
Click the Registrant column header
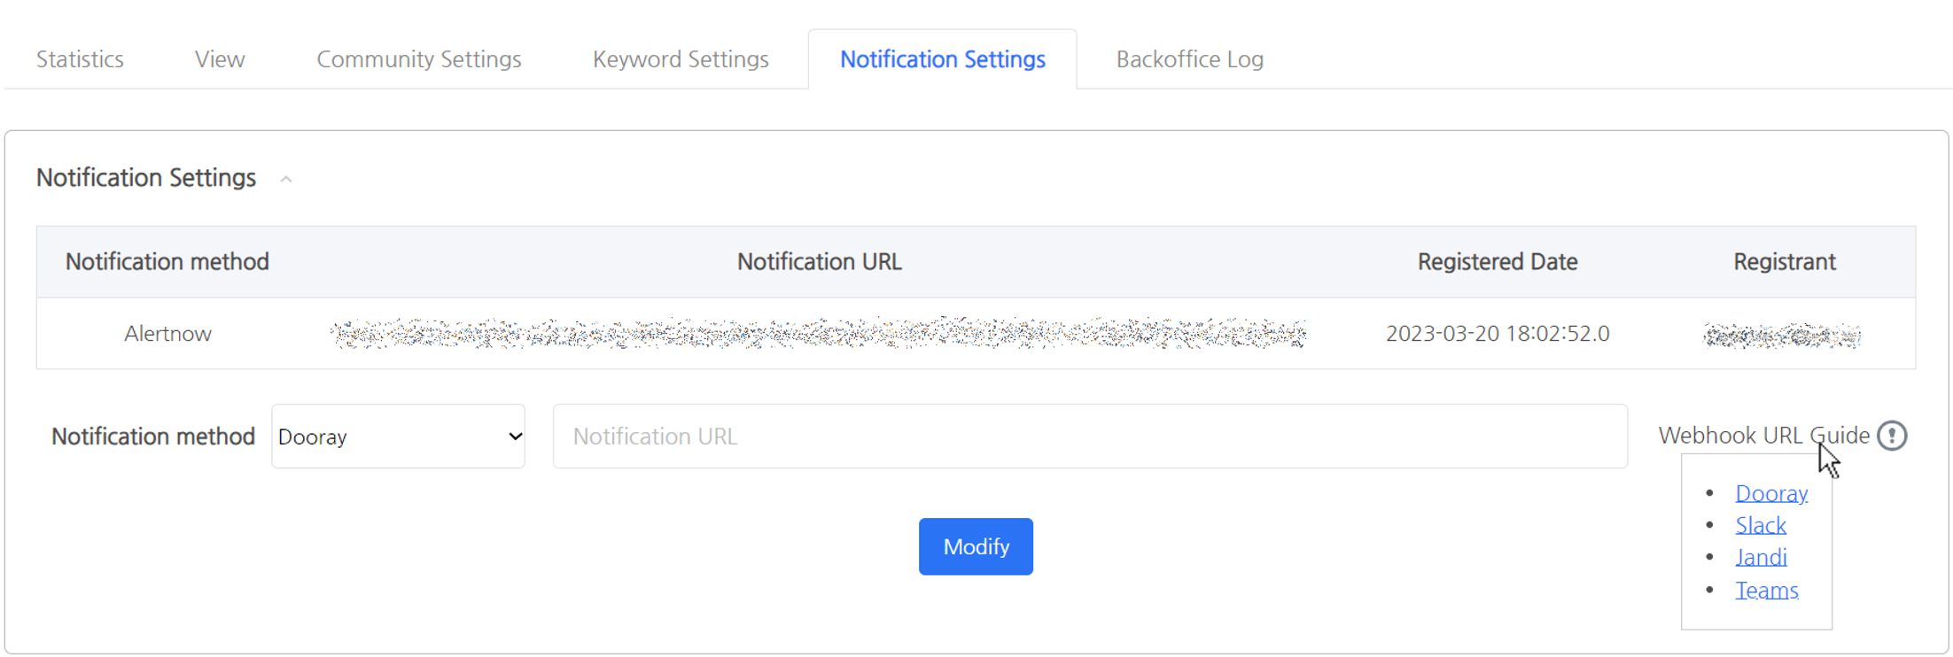click(x=1785, y=262)
